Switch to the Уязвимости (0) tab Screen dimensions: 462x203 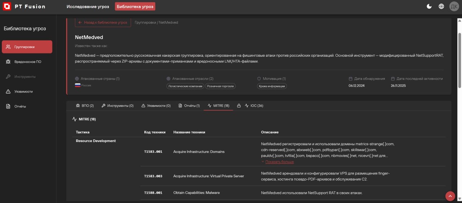tap(156, 105)
